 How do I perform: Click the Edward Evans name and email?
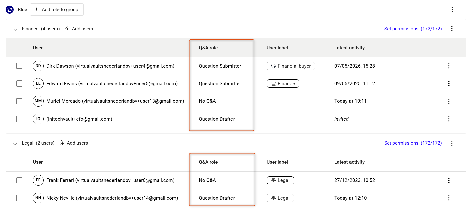coord(112,83)
